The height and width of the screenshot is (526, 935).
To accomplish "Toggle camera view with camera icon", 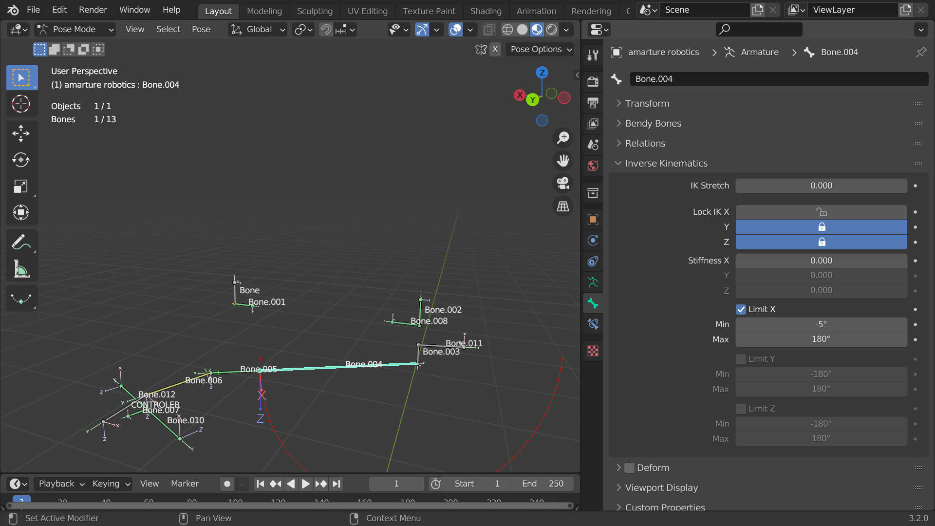I will [563, 184].
